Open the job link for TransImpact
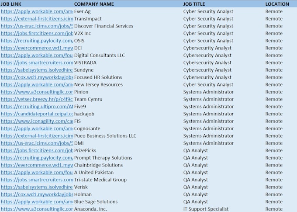 [x=37, y=19]
